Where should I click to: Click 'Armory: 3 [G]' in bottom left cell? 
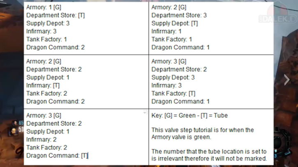click(x=44, y=115)
